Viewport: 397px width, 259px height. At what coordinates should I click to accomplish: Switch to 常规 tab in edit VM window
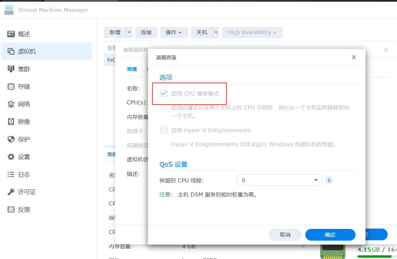[x=132, y=69]
